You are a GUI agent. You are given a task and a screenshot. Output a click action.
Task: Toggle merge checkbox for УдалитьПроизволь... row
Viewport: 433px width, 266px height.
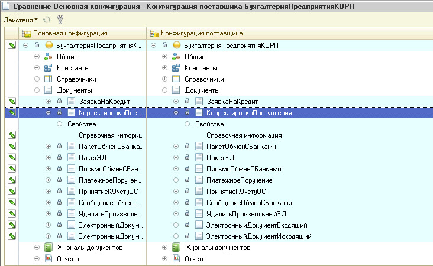click(x=12, y=213)
